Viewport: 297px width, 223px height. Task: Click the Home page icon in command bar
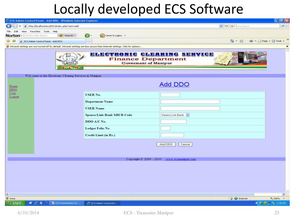[232, 41]
